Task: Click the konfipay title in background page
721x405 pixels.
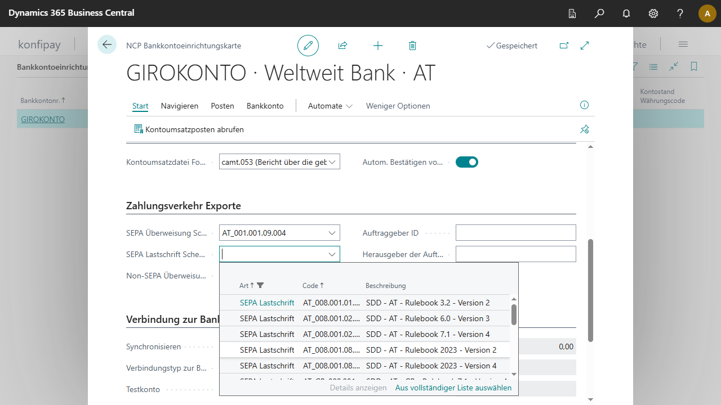Action: click(x=39, y=44)
